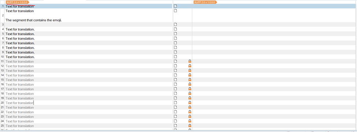Click the XLIFF 2.0 tag in source column
This screenshot has width=357, height=132.
click(x=17, y=2)
